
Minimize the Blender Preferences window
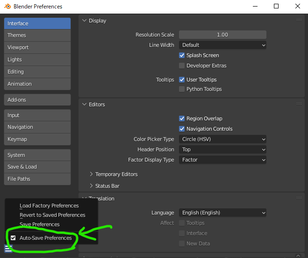coord(255,6)
